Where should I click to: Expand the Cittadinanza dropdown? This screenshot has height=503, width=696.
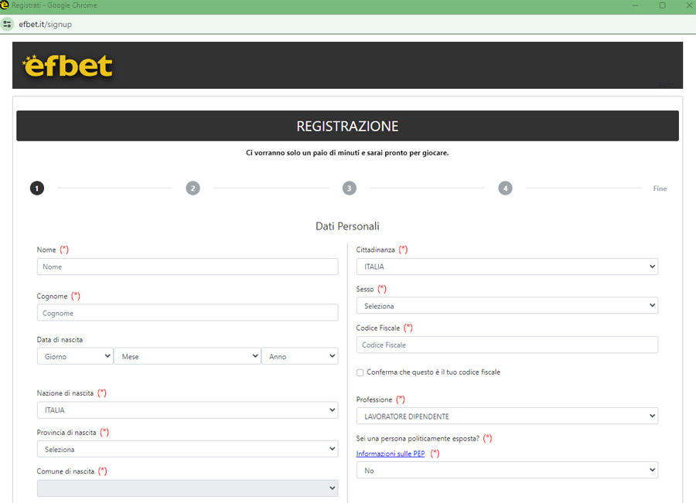pyautogui.click(x=507, y=267)
